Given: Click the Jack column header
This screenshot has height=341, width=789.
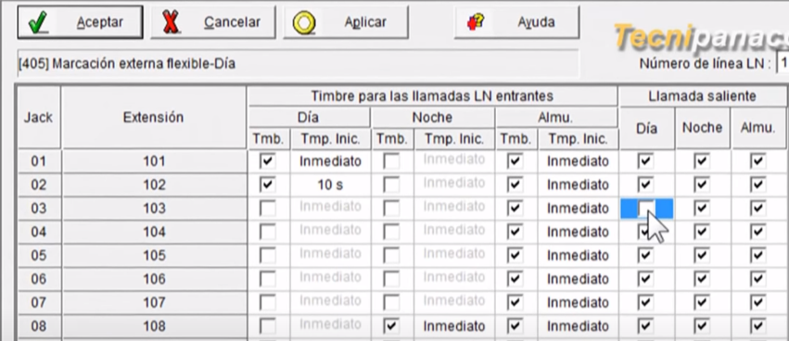Looking at the screenshot, I should [39, 118].
